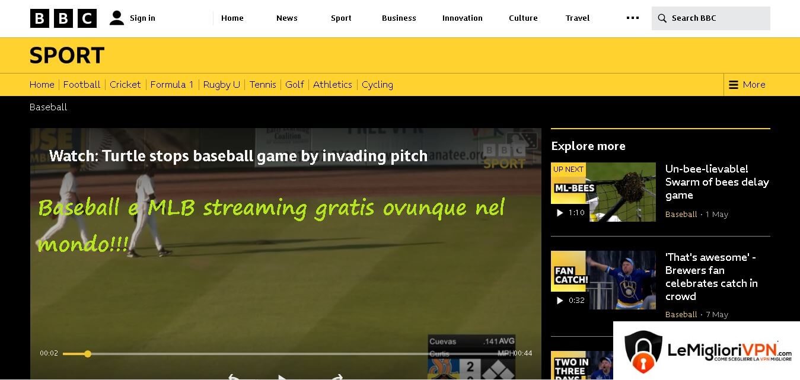Open the Business section
The height and width of the screenshot is (380, 800).
tap(399, 18)
